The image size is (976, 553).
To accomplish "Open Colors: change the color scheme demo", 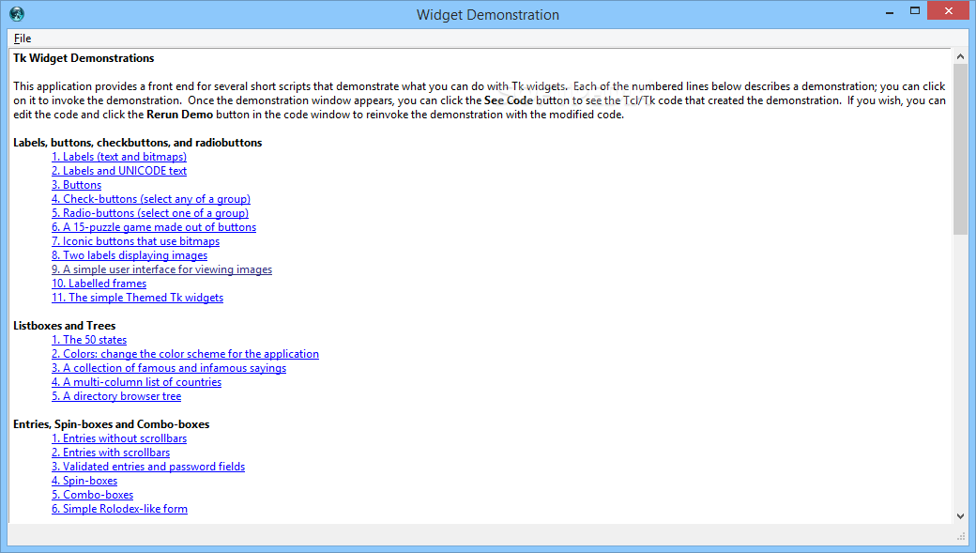I will (185, 354).
